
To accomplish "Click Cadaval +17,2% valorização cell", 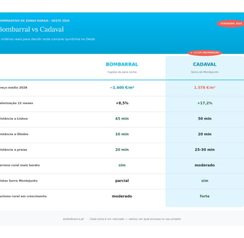I will pyautogui.click(x=204, y=103).
